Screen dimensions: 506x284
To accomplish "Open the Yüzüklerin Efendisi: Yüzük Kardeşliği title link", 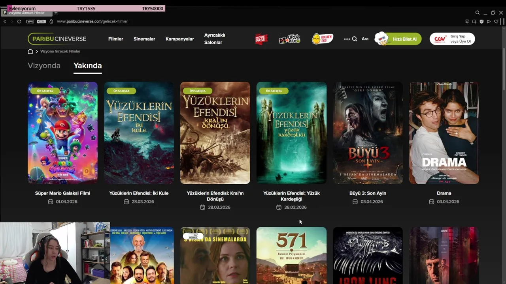I will (x=291, y=196).
